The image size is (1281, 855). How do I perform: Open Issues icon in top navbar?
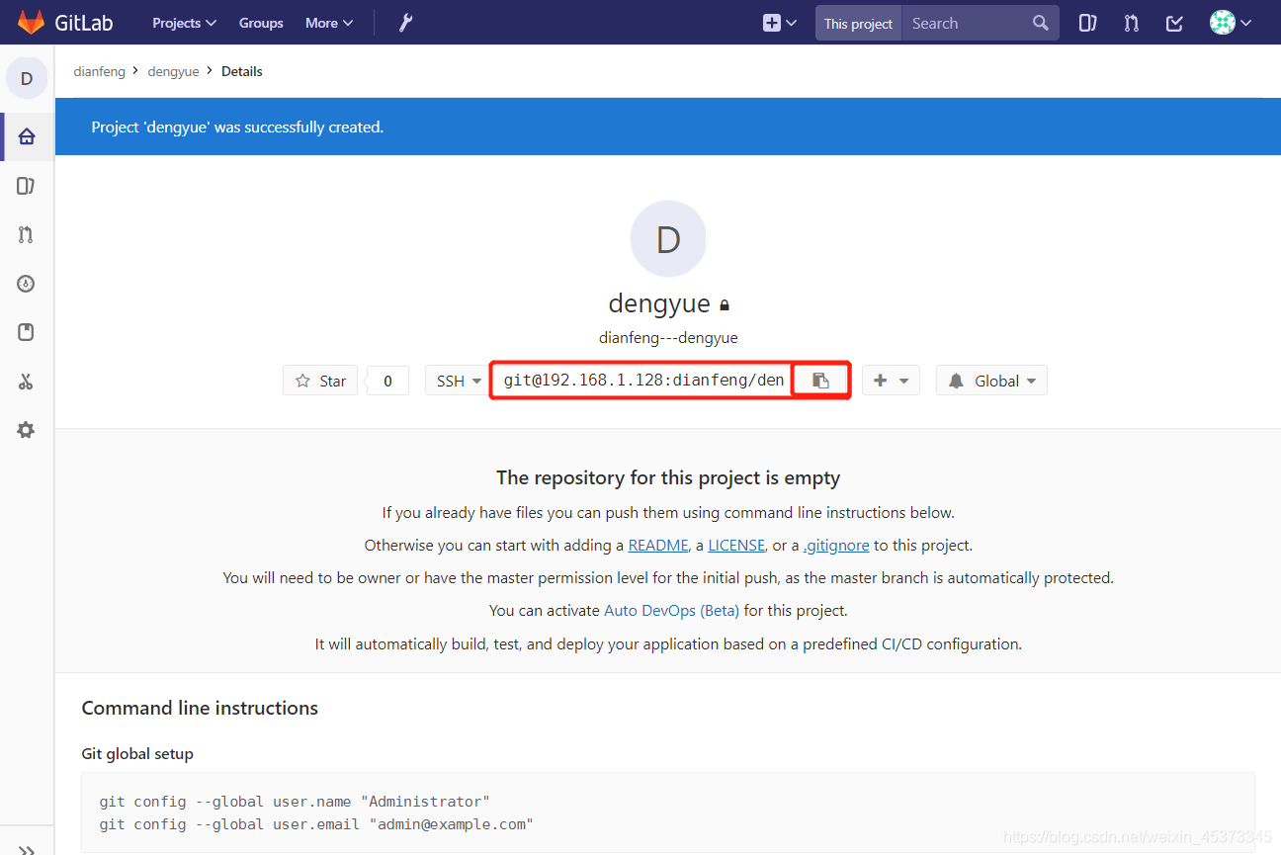click(x=1087, y=23)
